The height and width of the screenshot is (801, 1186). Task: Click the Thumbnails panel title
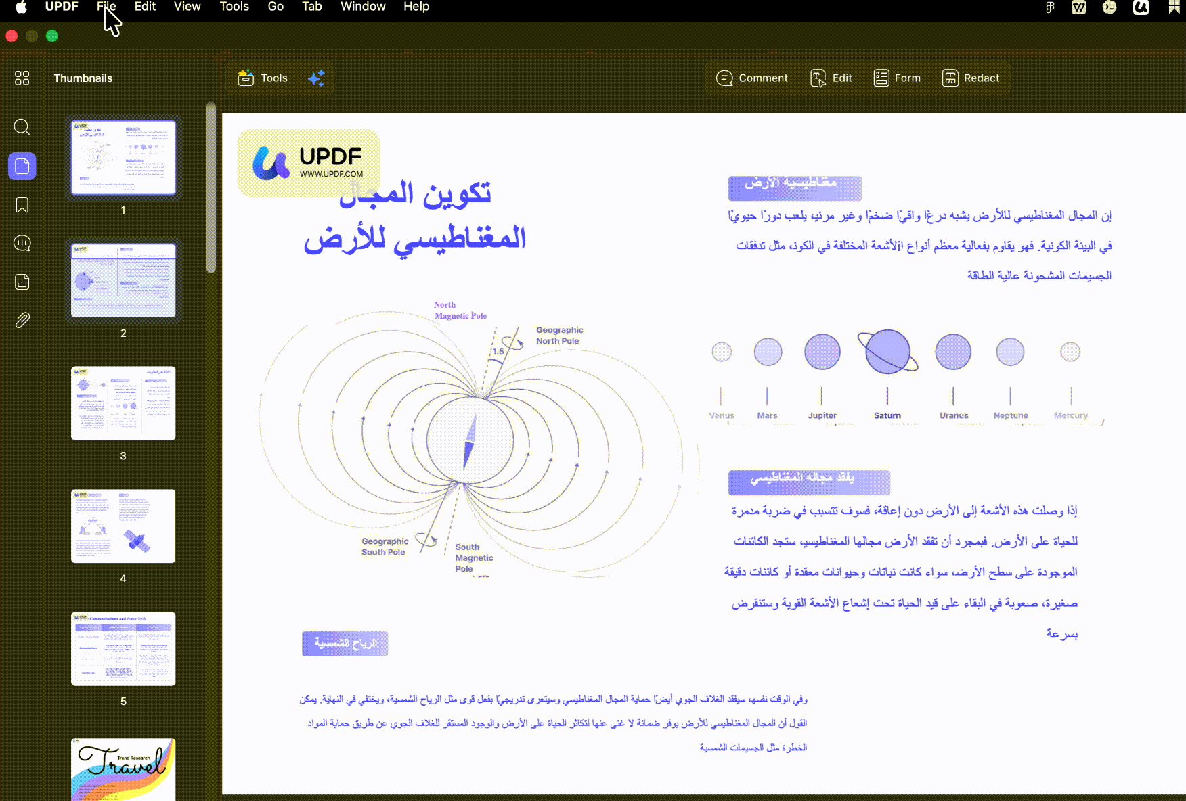pos(83,78)
